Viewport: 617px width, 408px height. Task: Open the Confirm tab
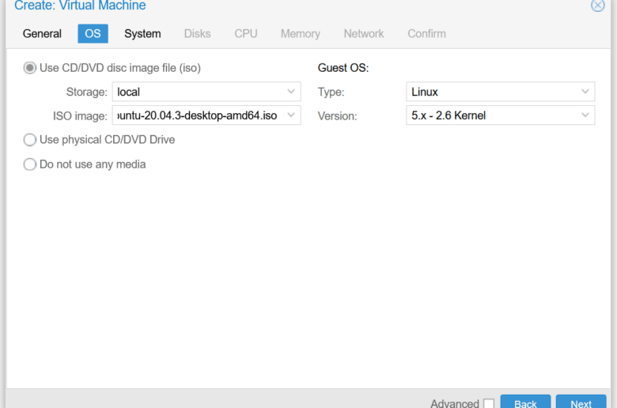[x=426, y=34]
